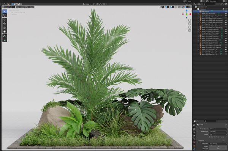The height and width of the screenshot is (151, 228).
Task: Open the Scene properties tab
Action: pyautogui.click(x=195, y=139)
